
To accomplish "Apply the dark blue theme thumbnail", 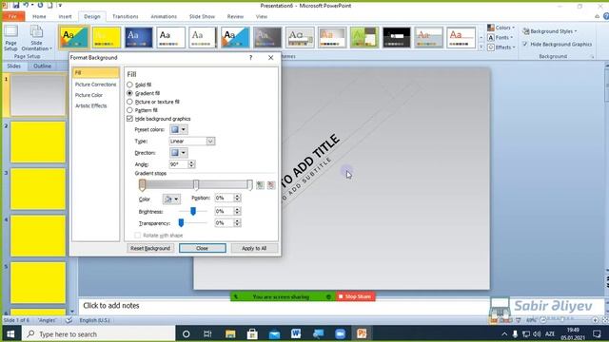I will click(x=139, y=37).
